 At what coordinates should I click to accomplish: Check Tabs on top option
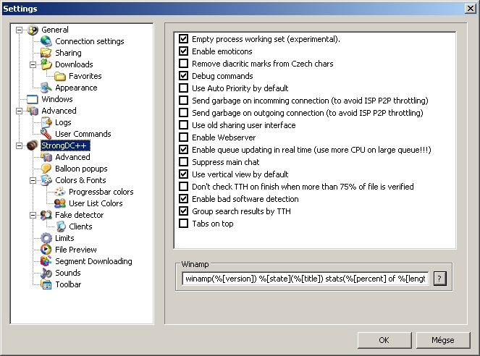(x=184, y=224)
